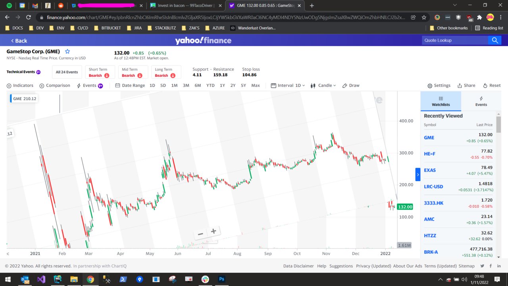Screen dimensions: 508x286
Task: Select the 3M range
Action: (186, 85)
